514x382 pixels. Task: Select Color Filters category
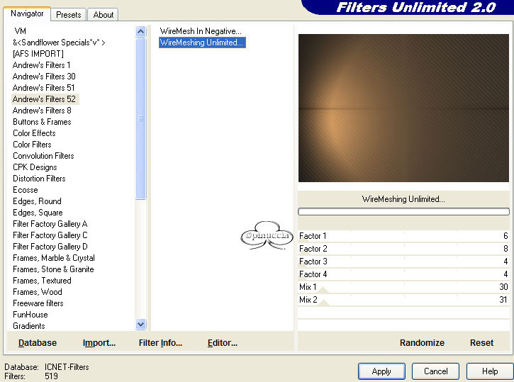[32, 145]
